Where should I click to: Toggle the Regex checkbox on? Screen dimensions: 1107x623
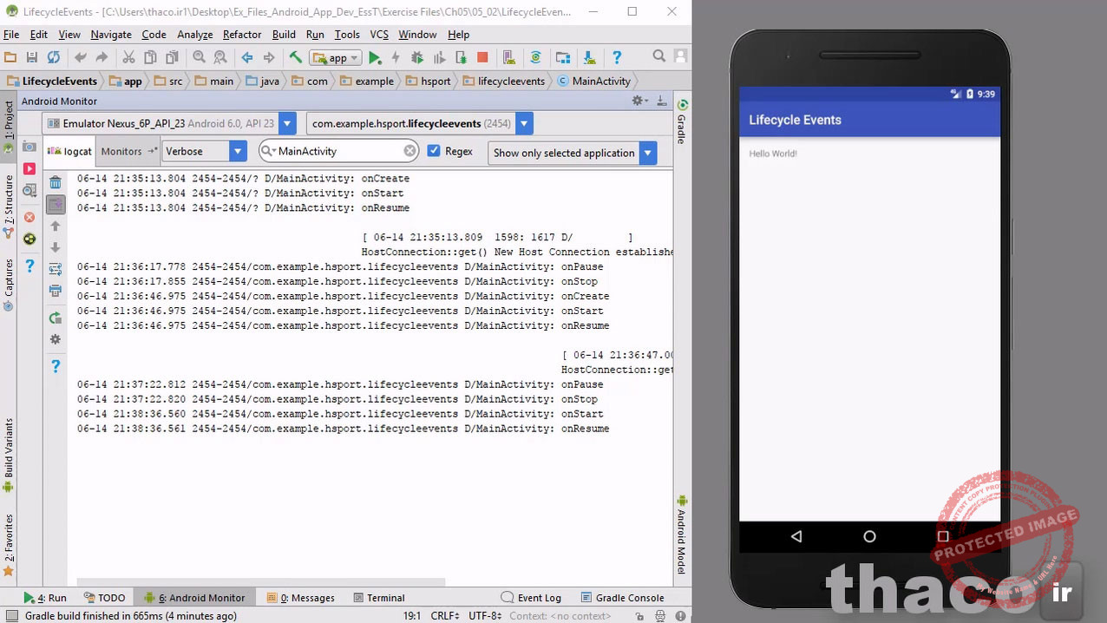(x=432, y=151)
